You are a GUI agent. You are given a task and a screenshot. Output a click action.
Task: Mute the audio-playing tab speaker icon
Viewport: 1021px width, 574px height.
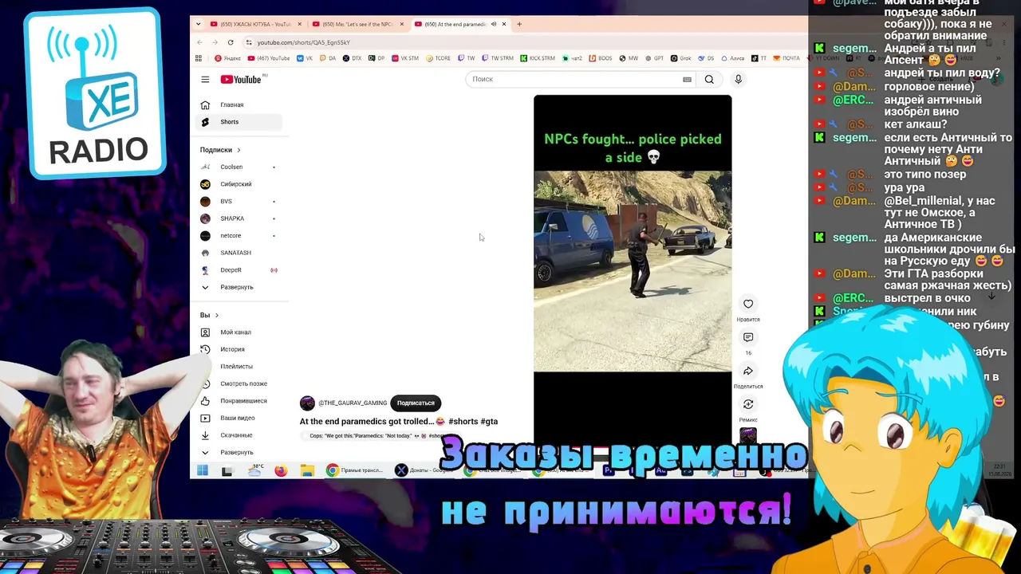click(x=494, y=24)
